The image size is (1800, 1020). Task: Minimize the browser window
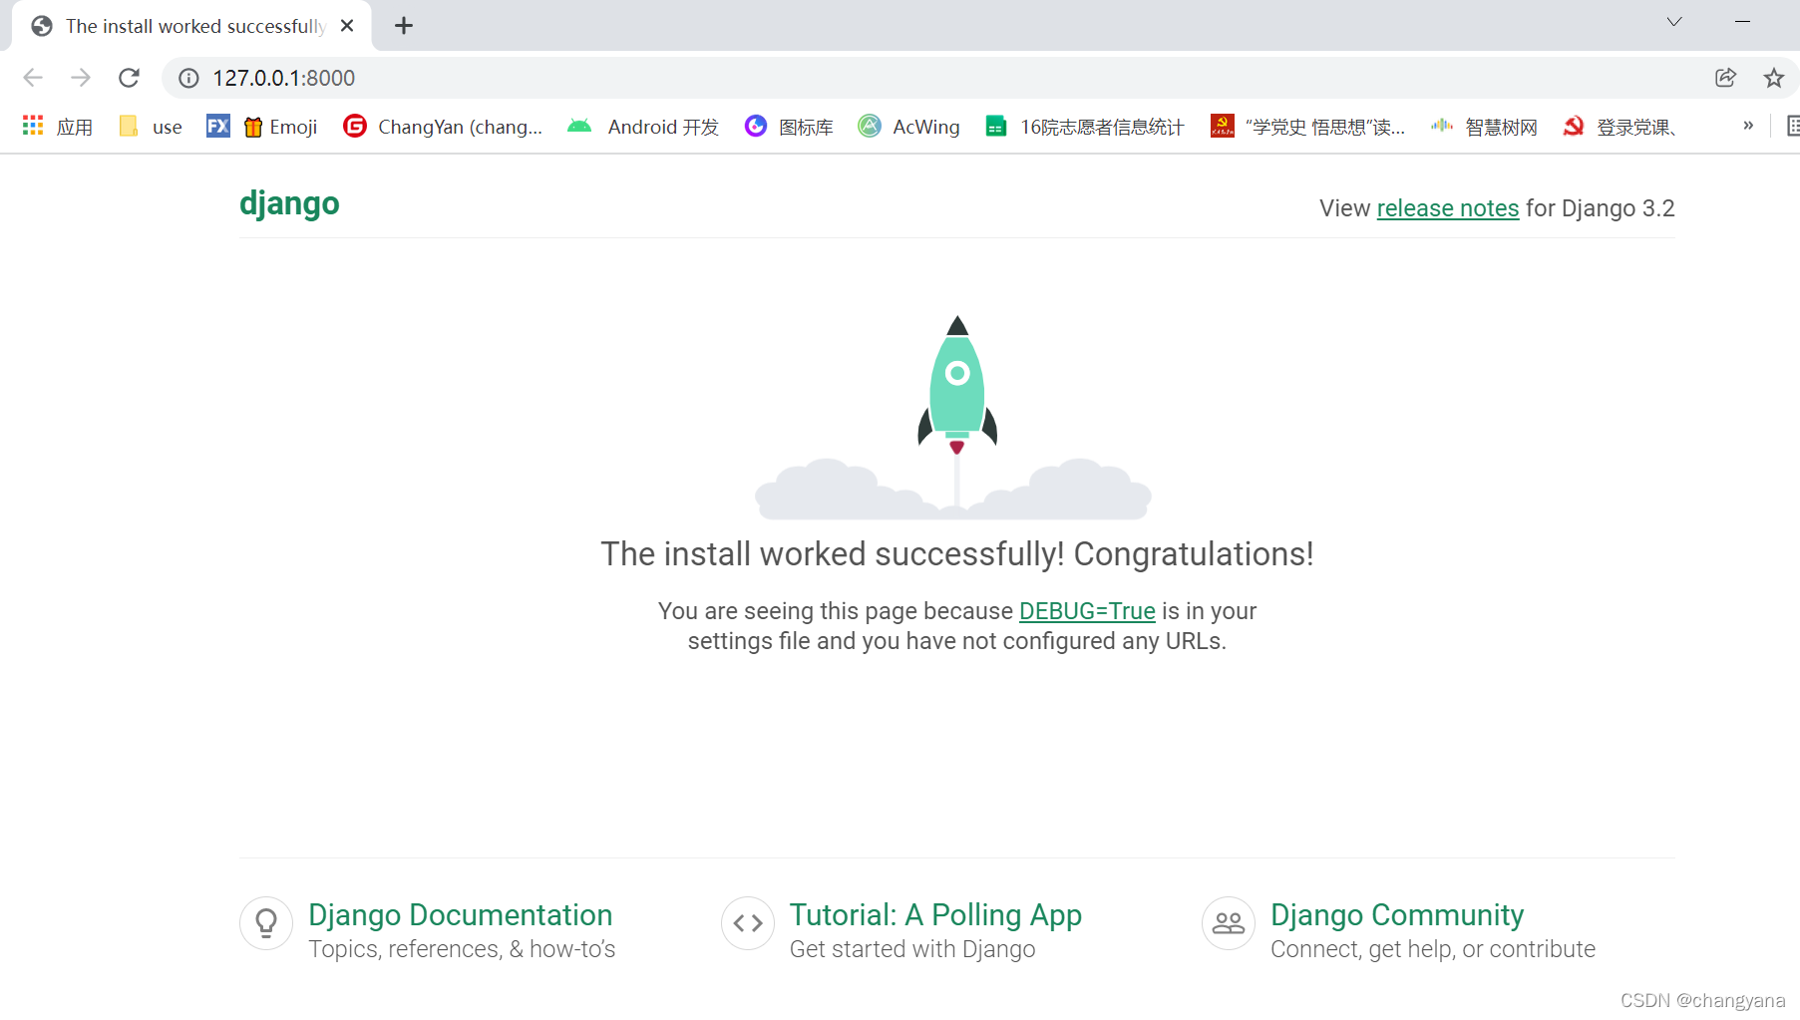(x=1743, y=22)
